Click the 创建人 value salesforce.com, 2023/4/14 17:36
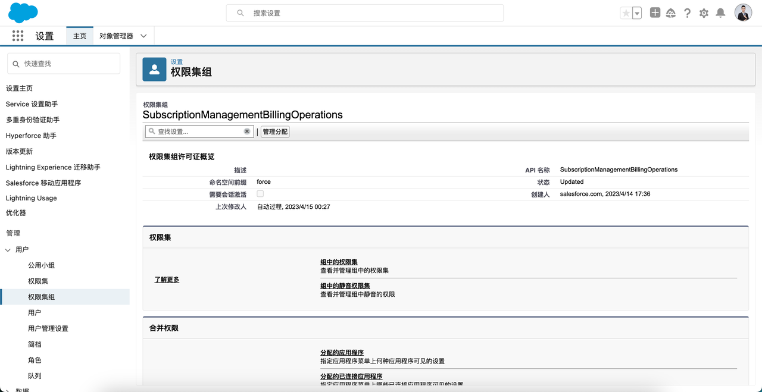The width and height of the screenshot is (762, 392). [x=605, y=194]
